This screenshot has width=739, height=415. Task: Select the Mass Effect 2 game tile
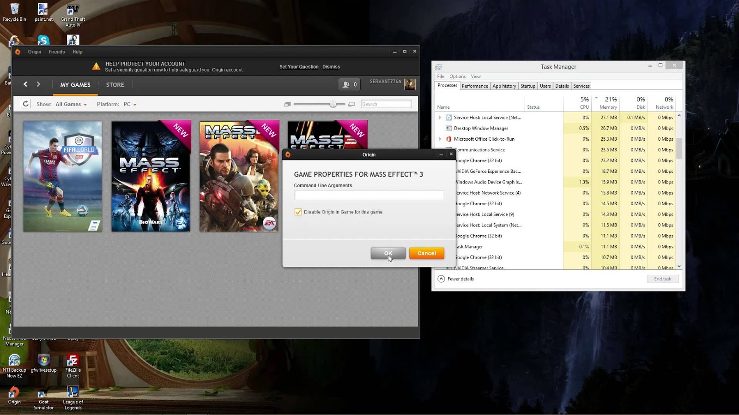click(239, 176)
